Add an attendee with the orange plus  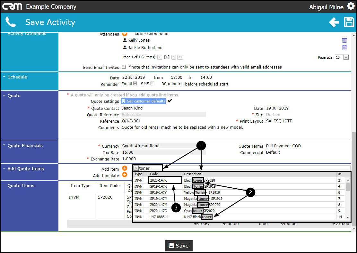[125, 34]
